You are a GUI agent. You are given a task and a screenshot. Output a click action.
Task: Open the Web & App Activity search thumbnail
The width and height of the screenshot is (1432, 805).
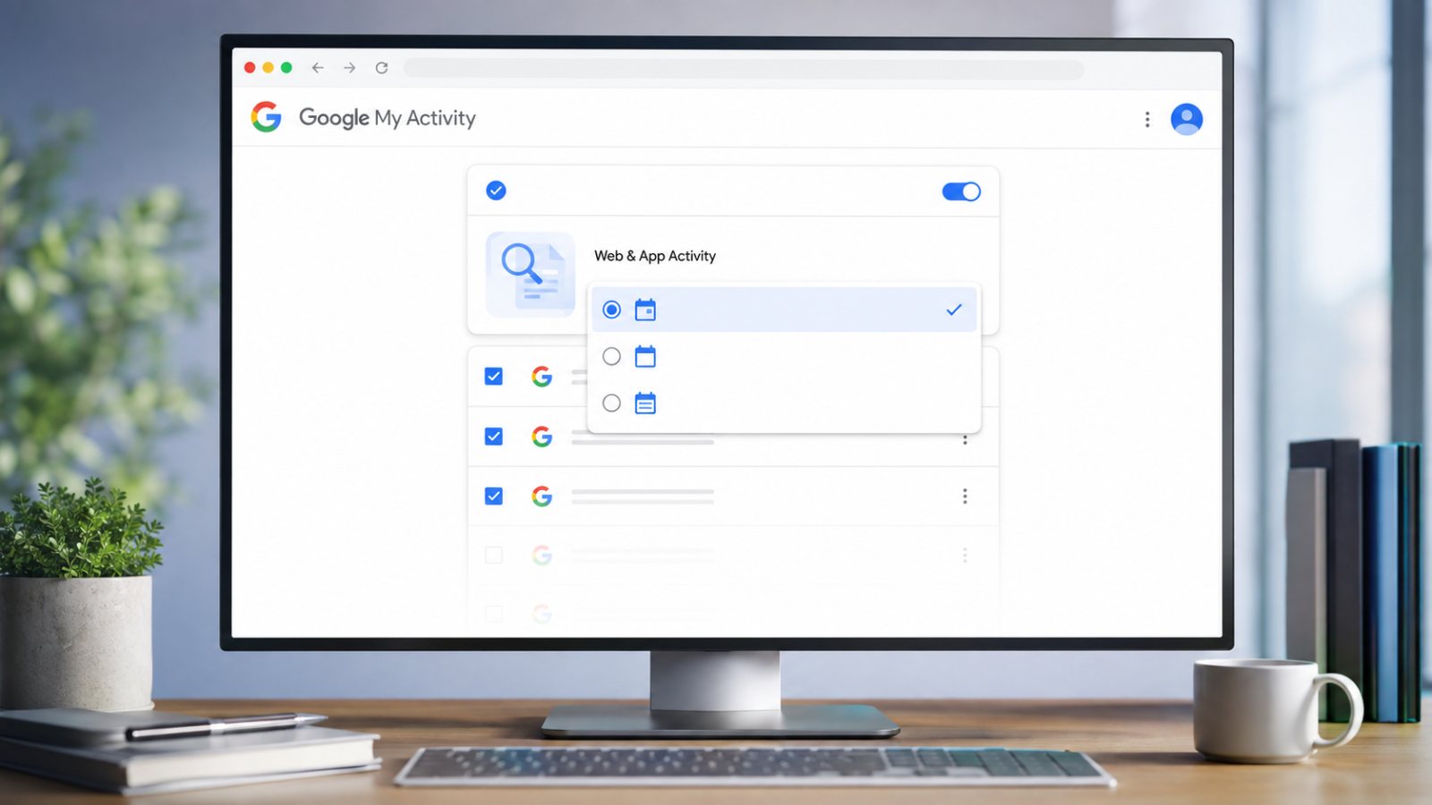[531, 275]
